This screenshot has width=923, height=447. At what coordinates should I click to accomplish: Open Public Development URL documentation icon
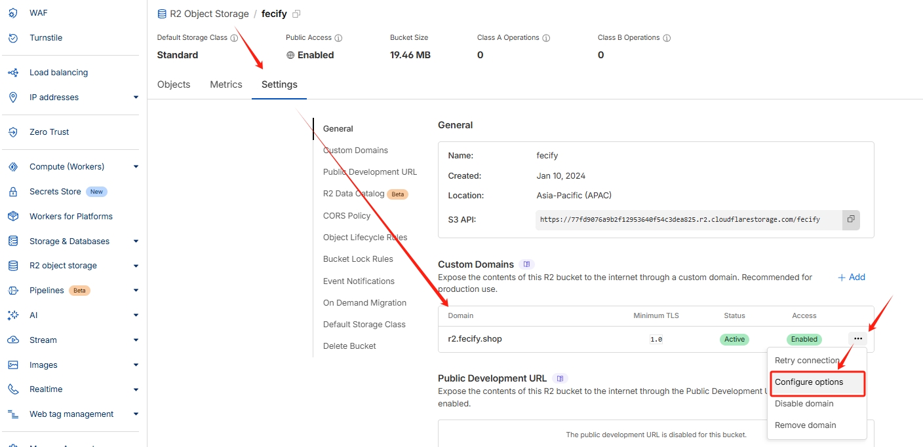pos(559,378)
